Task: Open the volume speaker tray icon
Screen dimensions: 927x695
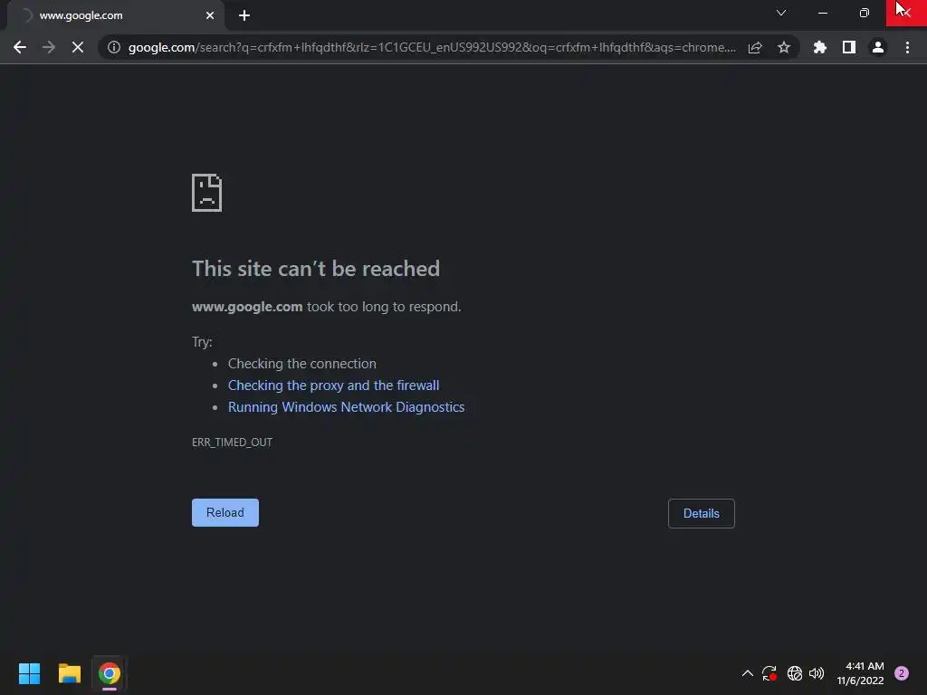Action: tap(817, 673)
